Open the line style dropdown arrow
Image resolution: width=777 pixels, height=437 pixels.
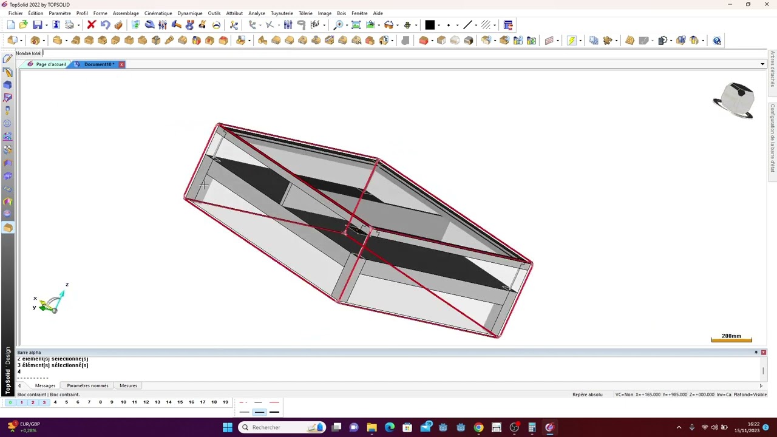tap(476, 25)
